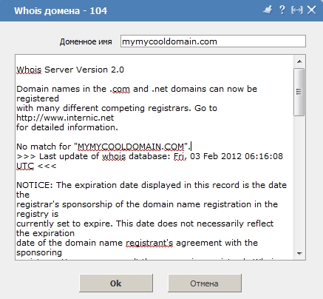This screenshot has height=299, width=323.
Task: Click the scrollbar down arrow
Action: [299, 253]
